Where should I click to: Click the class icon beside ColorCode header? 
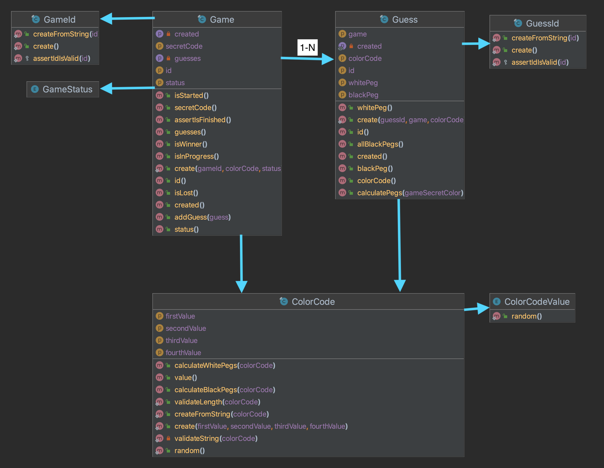pos(284,301)
